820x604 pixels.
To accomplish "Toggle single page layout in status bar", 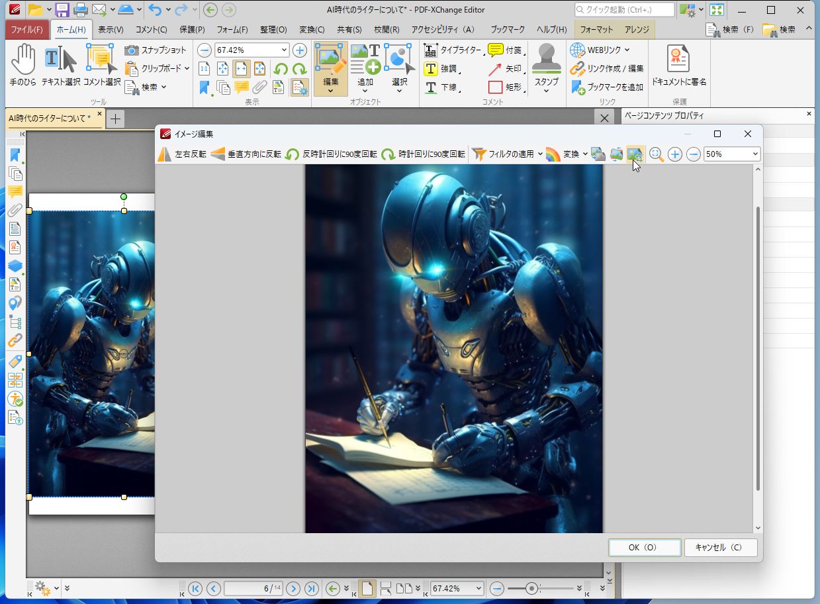I will click(367, 588).
